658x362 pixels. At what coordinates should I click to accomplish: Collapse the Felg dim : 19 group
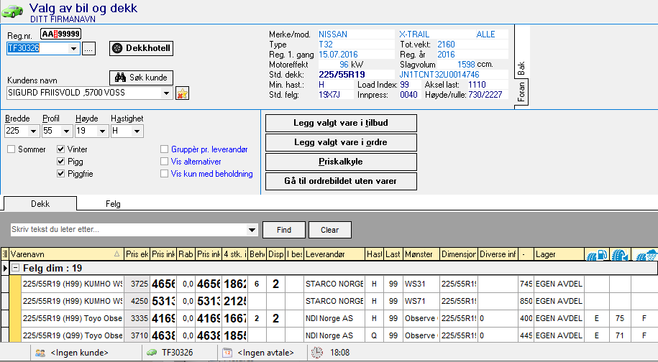[x=15, y=268]
